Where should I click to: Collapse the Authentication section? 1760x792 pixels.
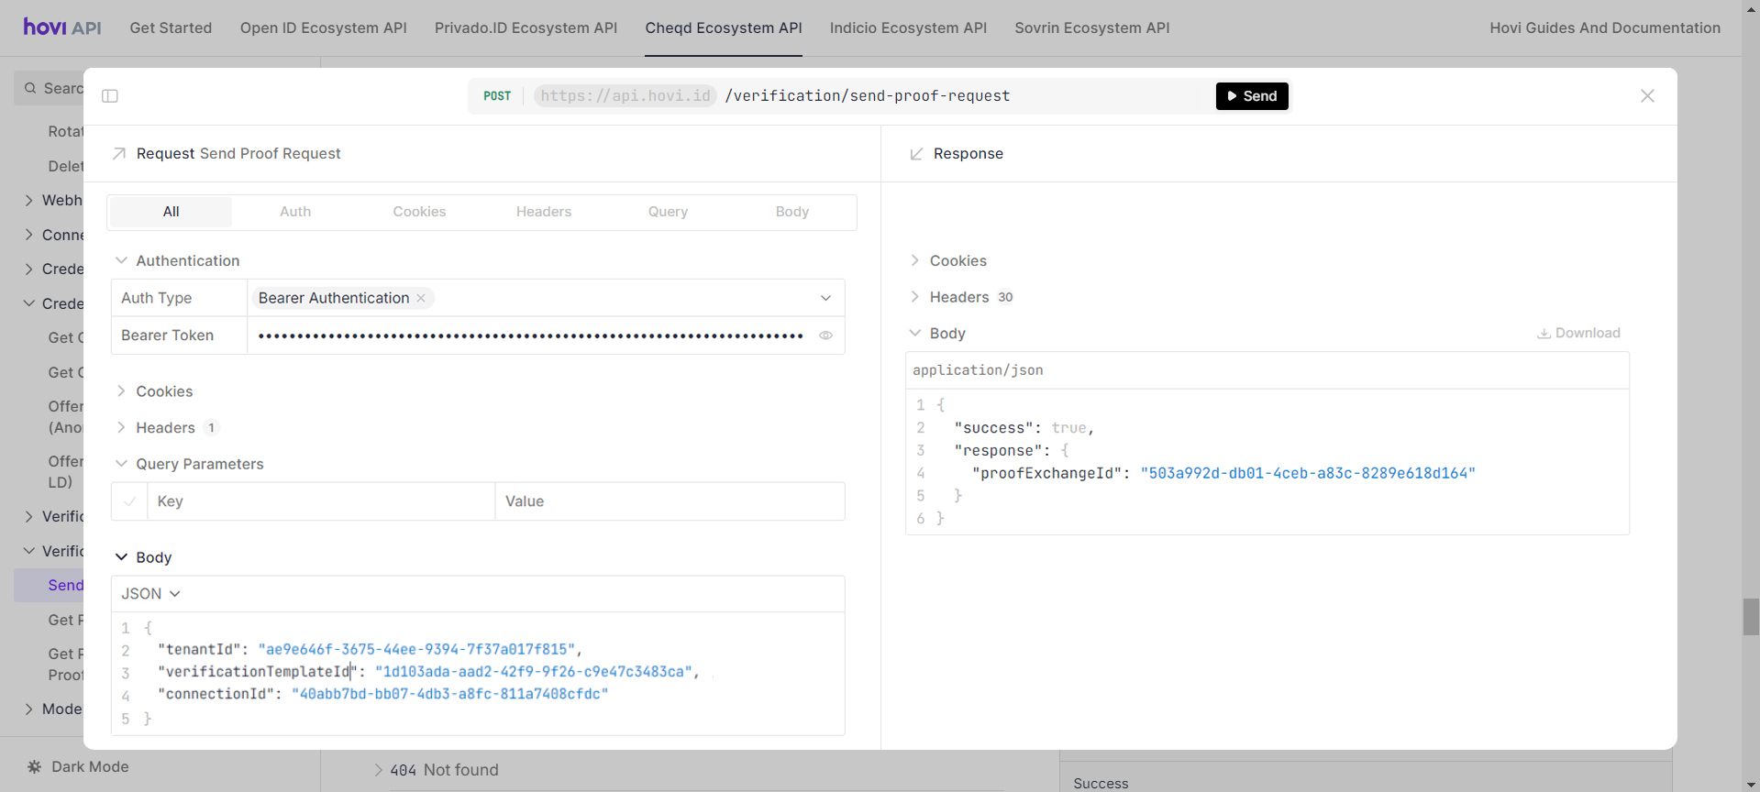click(x=122, y=260)
